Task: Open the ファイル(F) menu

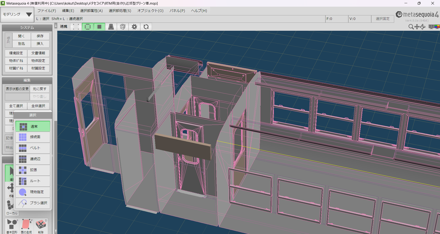Action: pos(47,11)
